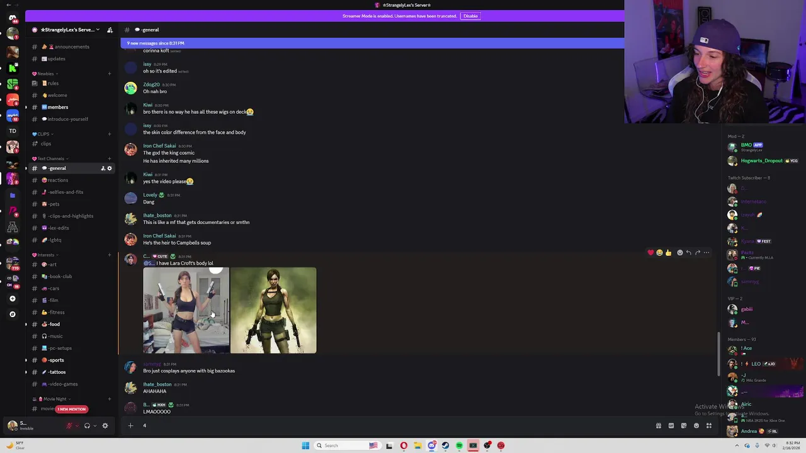Click Hogwarts_Dropout in member list
Viewport: 806px width, 453px height.
tap(762, 160)
